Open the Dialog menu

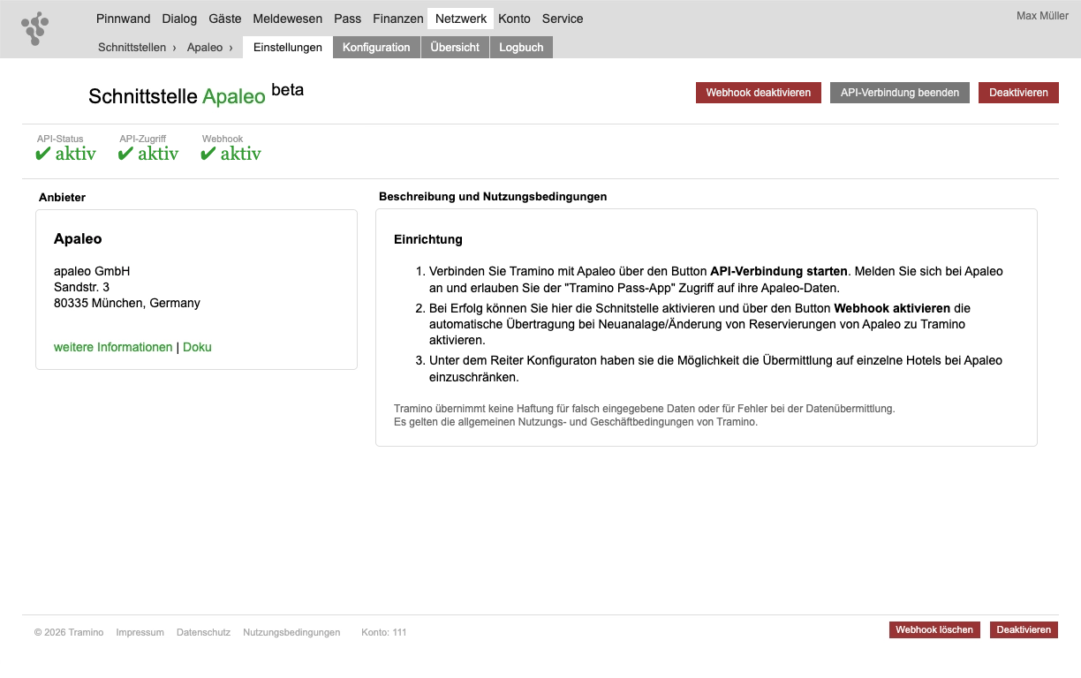(180, 19)
